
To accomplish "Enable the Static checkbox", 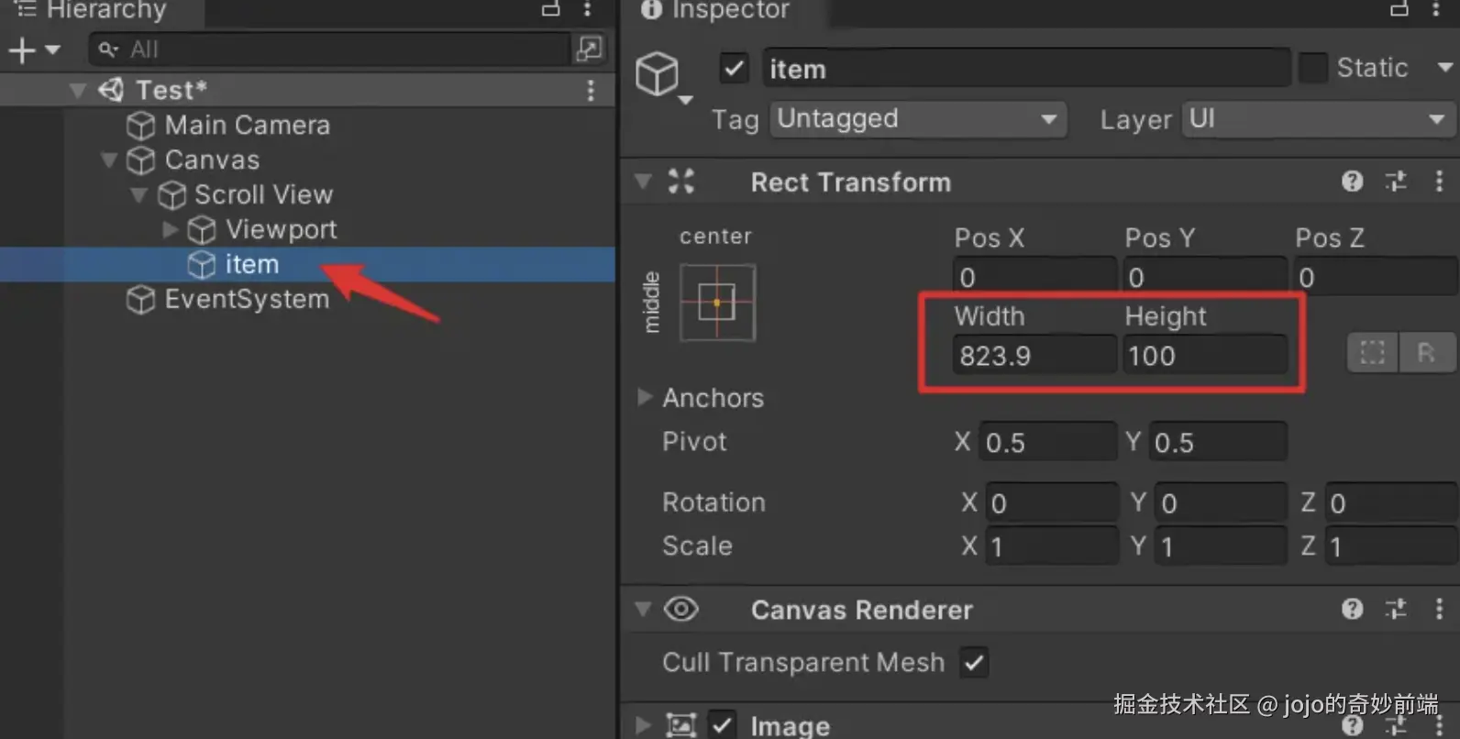I will coord(1313,68).
